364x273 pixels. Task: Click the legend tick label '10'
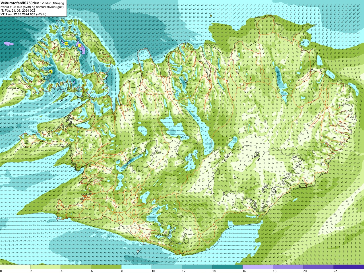tap(153, 271)
